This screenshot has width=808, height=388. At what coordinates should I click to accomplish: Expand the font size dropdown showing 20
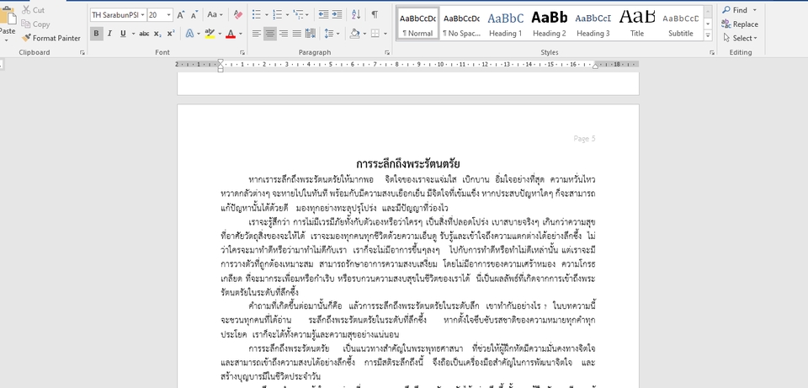(x=169, y=14)
